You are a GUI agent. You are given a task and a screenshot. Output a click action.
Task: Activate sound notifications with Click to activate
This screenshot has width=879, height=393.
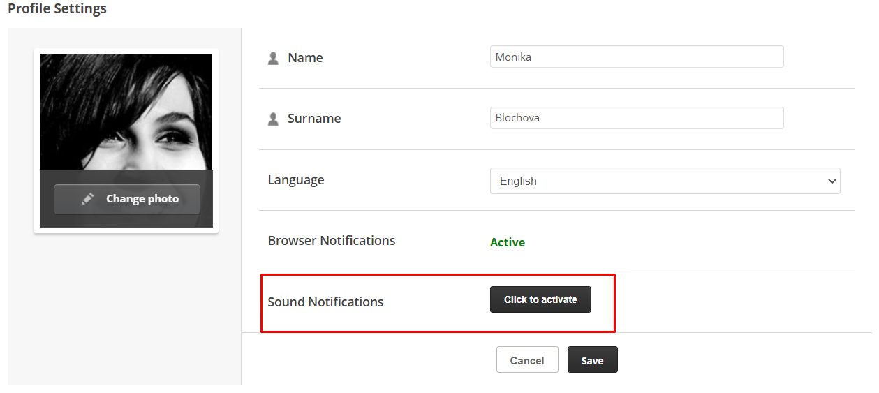click(540, 299)
